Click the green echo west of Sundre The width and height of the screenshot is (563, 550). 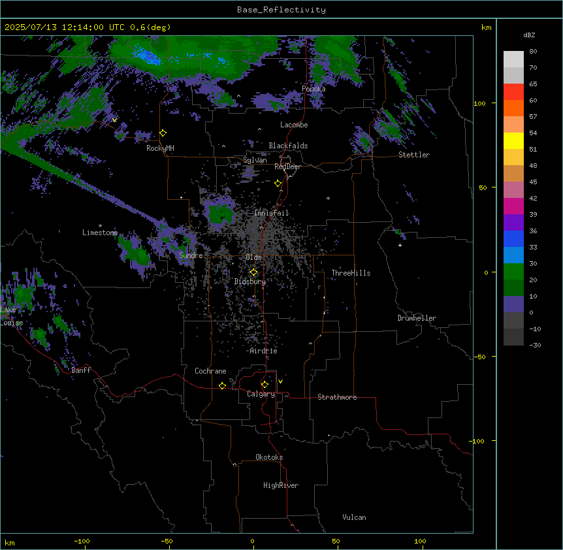click(135, 252)
